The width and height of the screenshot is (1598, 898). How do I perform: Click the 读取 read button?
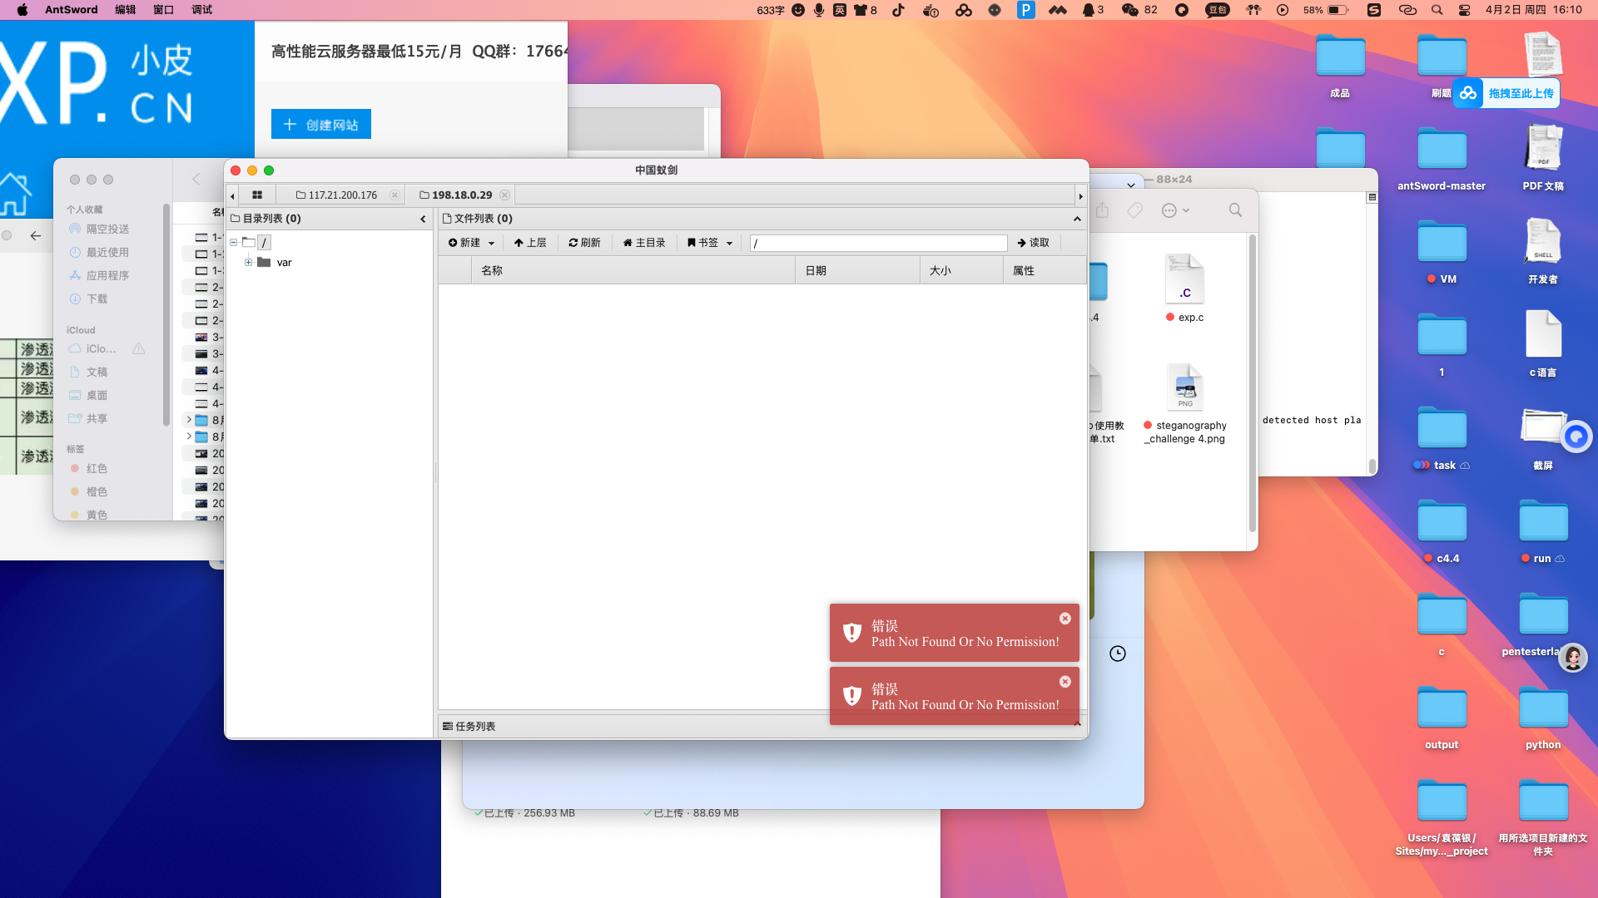click(x=1033, y=243)
